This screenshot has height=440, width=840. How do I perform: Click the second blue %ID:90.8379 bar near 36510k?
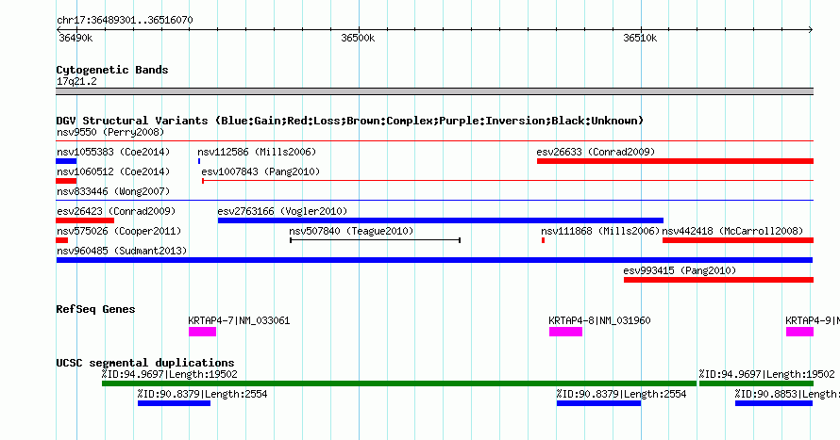coord(599,403)
